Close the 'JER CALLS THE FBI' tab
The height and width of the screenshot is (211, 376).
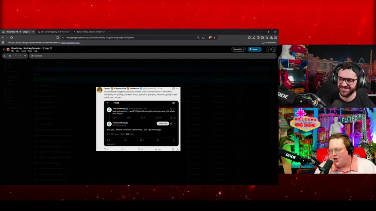click(33, 32)
